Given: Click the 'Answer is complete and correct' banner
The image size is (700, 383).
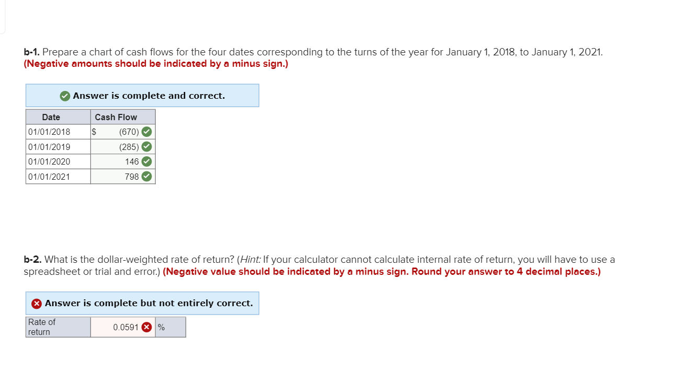Looking at the screenshot, I should (x=142, y=96).
